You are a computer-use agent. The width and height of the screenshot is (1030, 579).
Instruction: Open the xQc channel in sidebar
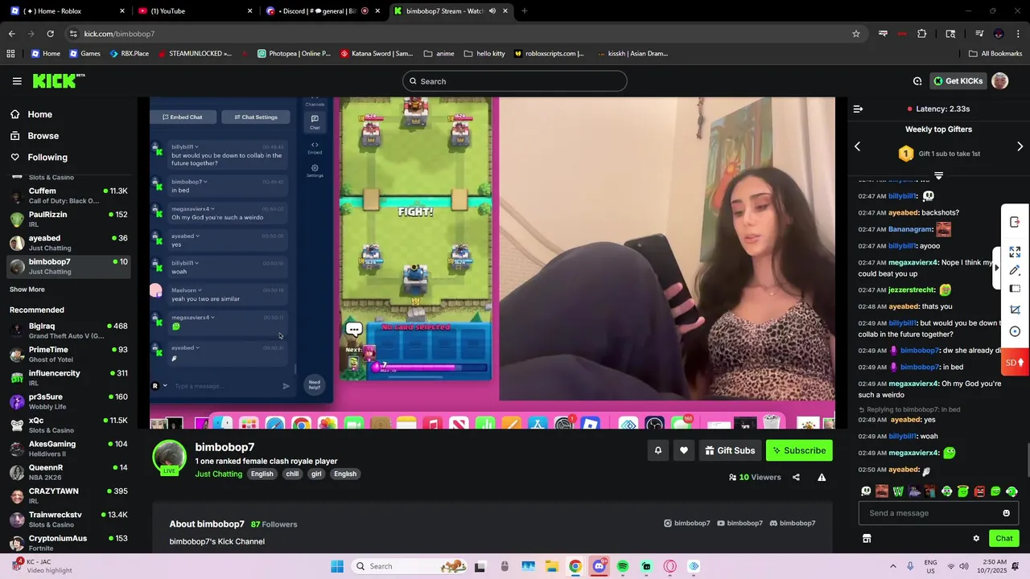coord(68,425)
